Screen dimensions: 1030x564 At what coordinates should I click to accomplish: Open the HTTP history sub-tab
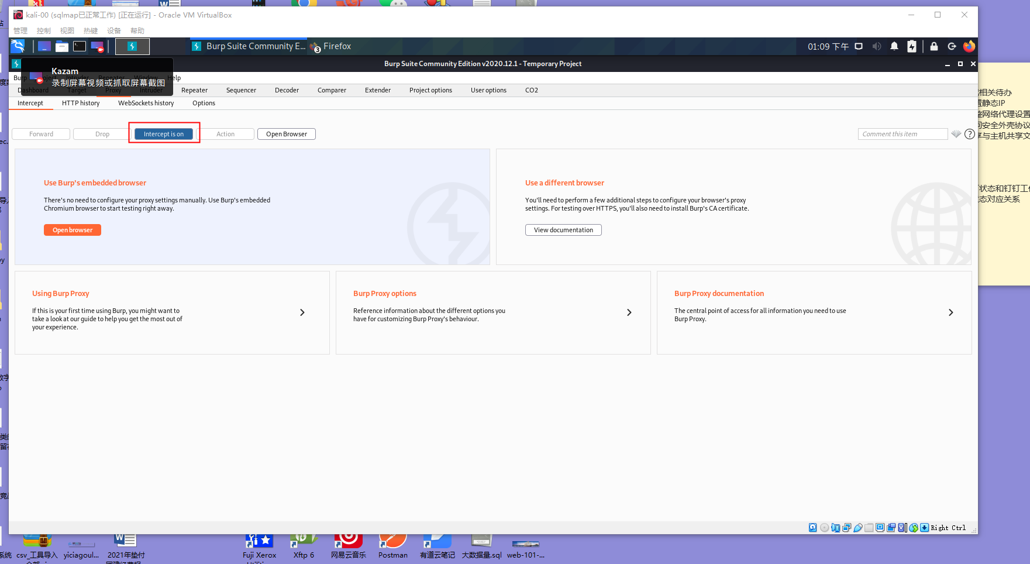tap(81, 103)
